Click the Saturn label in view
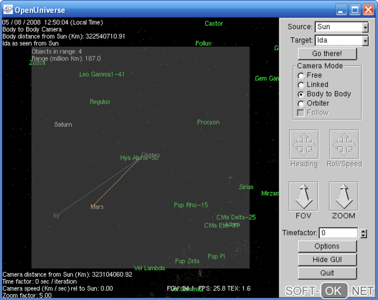This screenshot has height=300, width=378. 63,125
